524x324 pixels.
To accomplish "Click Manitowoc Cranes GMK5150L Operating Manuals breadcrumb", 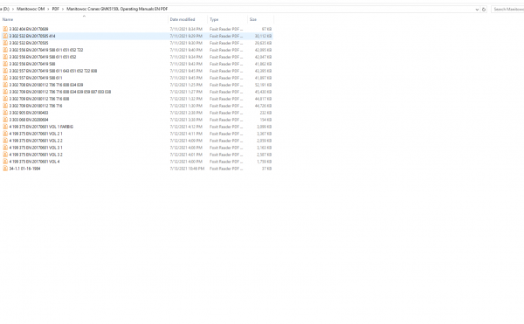I will [117, 9].
